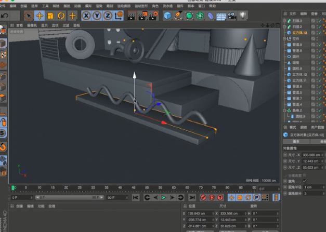Screen dimensions: 326x232
Task: Open the 摄像机 viewport menu
Action: 32,25
